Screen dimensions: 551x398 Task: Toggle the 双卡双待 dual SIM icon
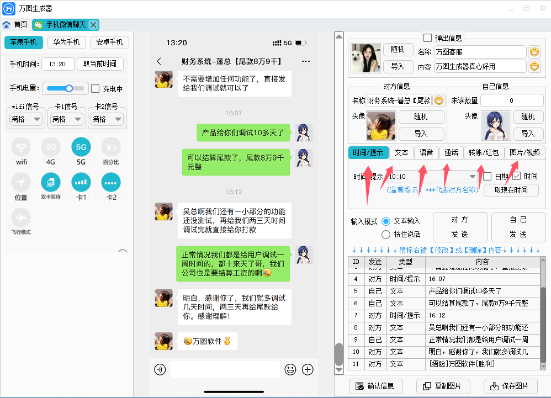tap(51, 182)
